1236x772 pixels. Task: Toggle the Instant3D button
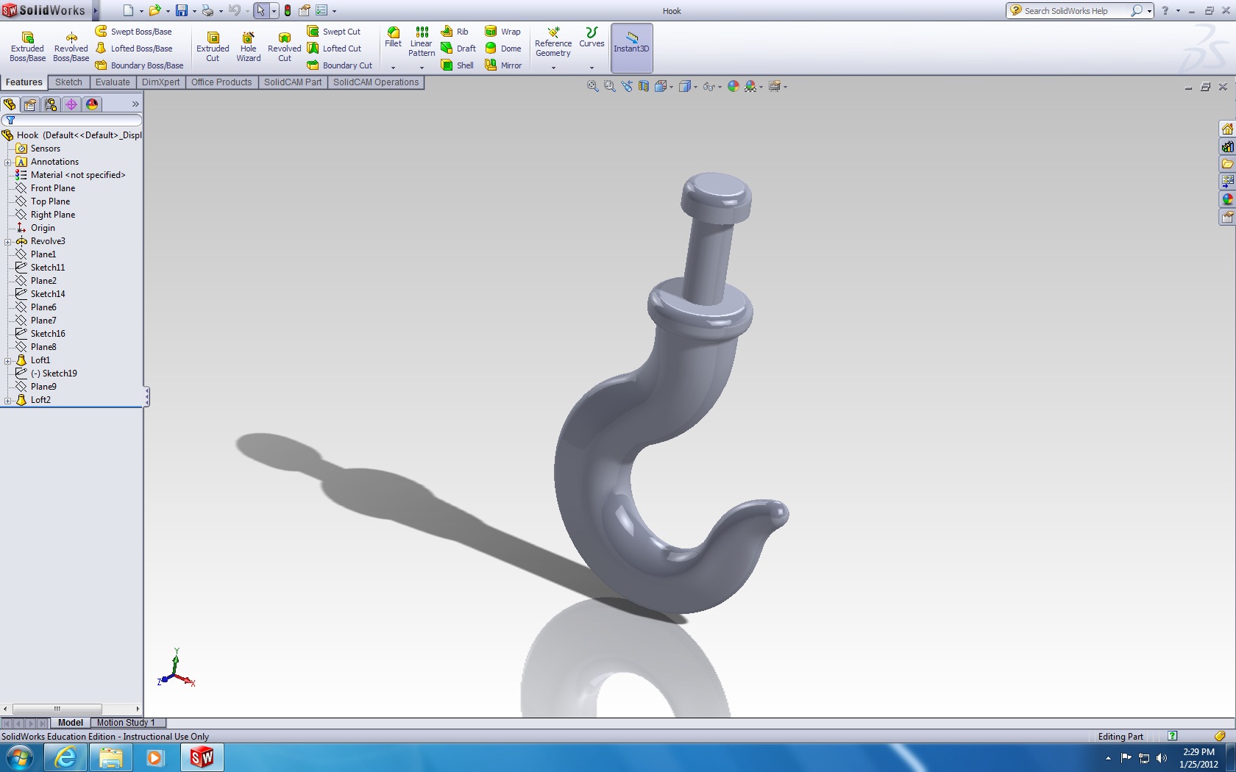tap(632, 48)
